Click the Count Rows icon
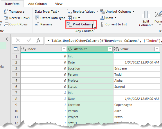The image size is (162, 129). [x=6, y=24]
